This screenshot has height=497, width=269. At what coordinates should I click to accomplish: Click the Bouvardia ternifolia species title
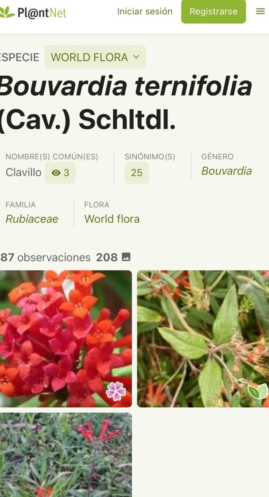point(126,102)
